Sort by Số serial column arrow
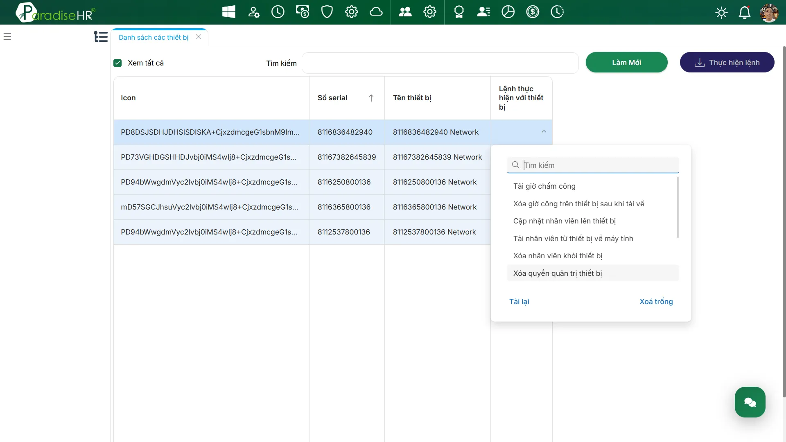786x442 pixels. pyautogui.click(x=371, y=98)
